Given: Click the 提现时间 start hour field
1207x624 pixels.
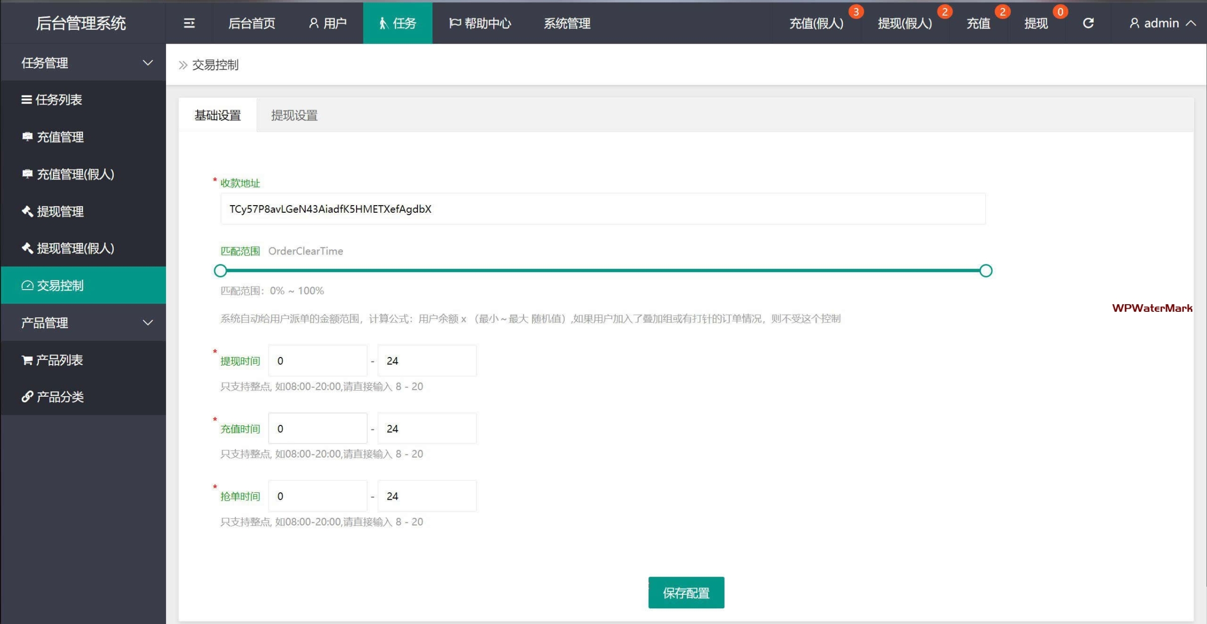Looking at the screenshot, I should (317, 361).
